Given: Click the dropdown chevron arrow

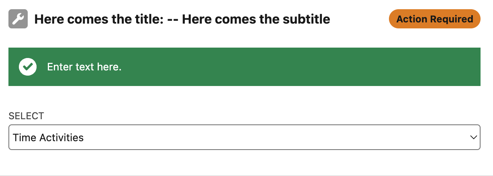Looking at the screenshot, I should pos(473,138).
